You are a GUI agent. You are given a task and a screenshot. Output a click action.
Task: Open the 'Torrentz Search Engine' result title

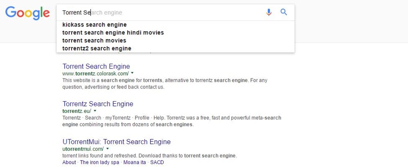[98, 104]
